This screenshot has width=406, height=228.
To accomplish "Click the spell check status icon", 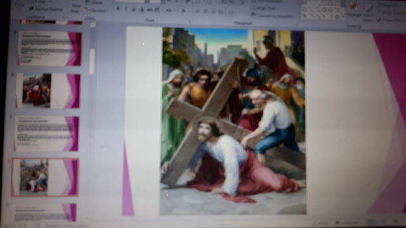I will (x=37, y=225).
